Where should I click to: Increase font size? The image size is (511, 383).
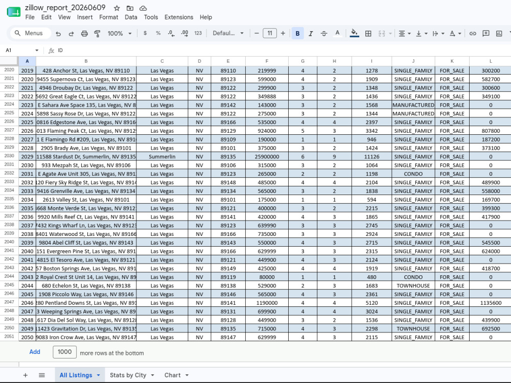pos(283,33)
